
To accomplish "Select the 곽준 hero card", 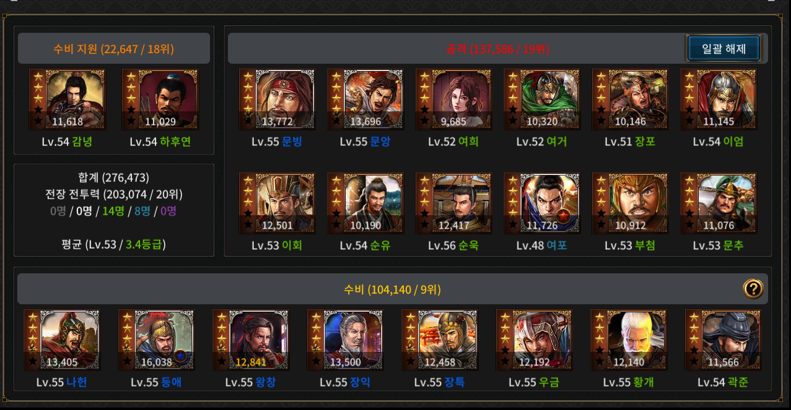I will (723, 340).
